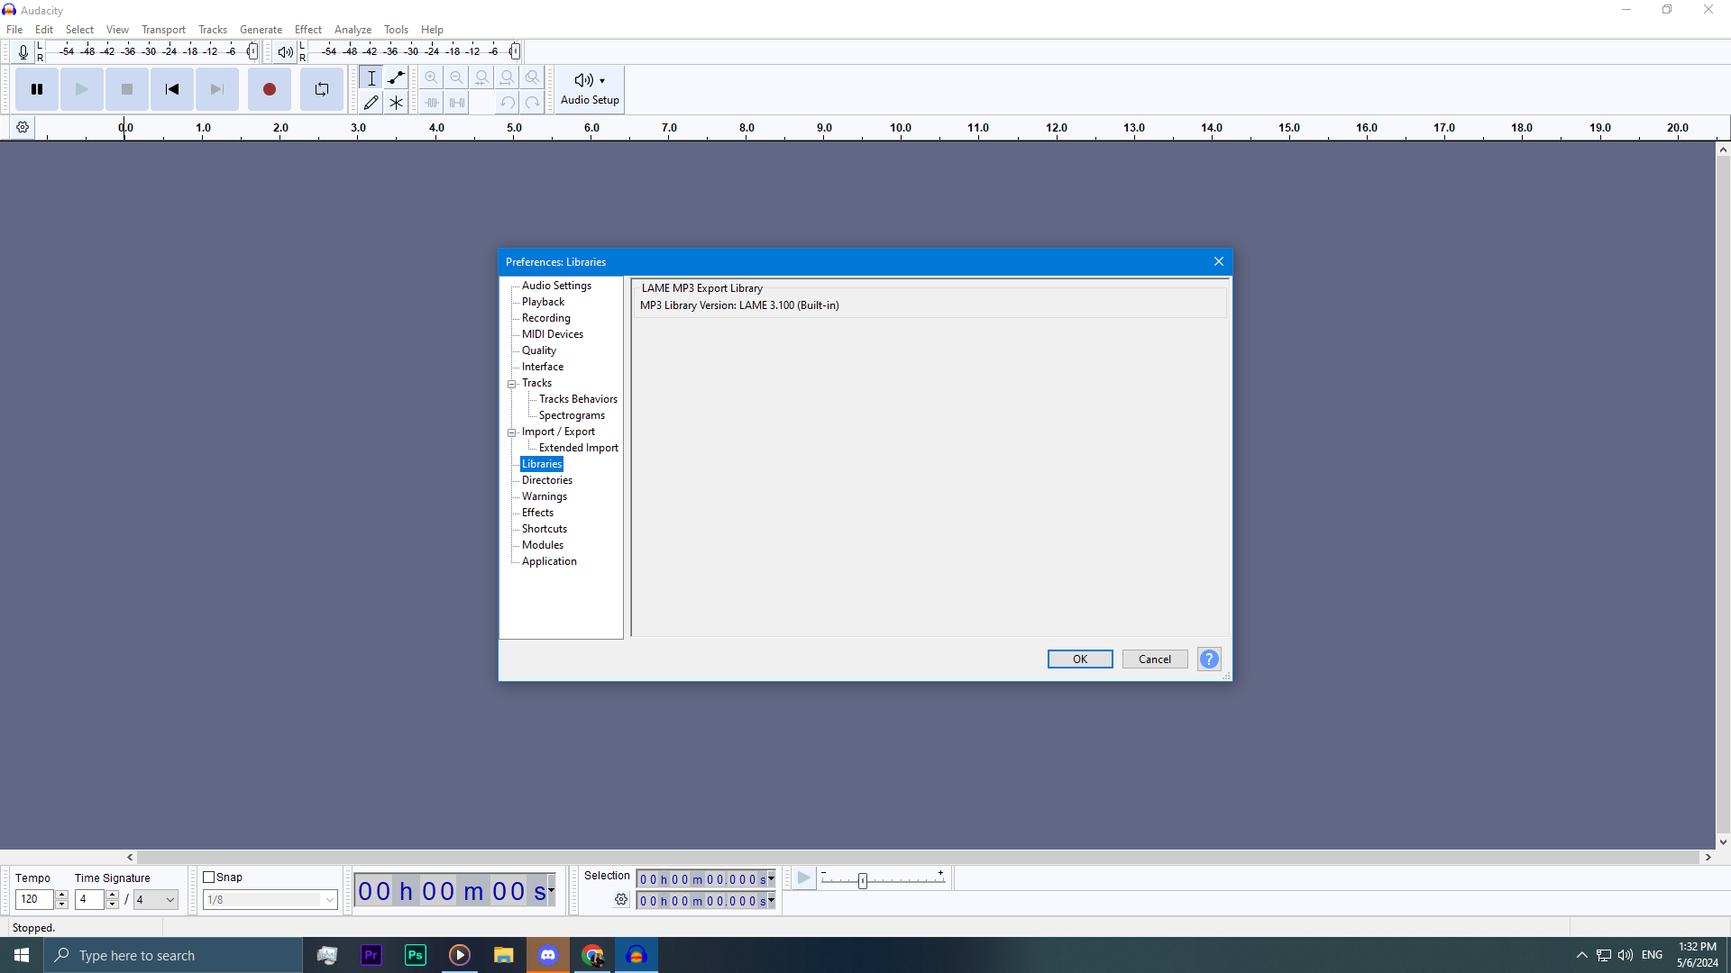Collapse the Tracks tree node
This screenshot has width=1731, height=973.
point(512,384)
